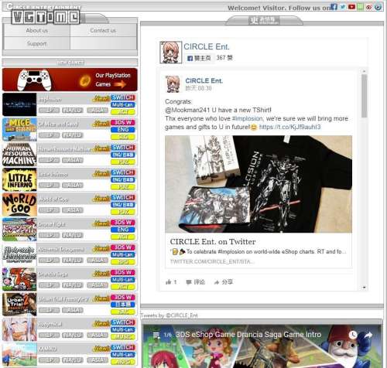Click the JP region button on Implosion row
Viewport: 387px width, 368px height.
pos(50,111)
